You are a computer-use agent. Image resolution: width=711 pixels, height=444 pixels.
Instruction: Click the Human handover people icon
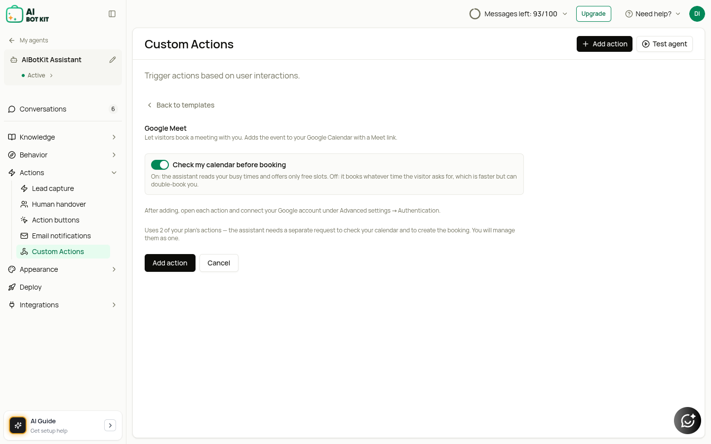click(24, 204)
